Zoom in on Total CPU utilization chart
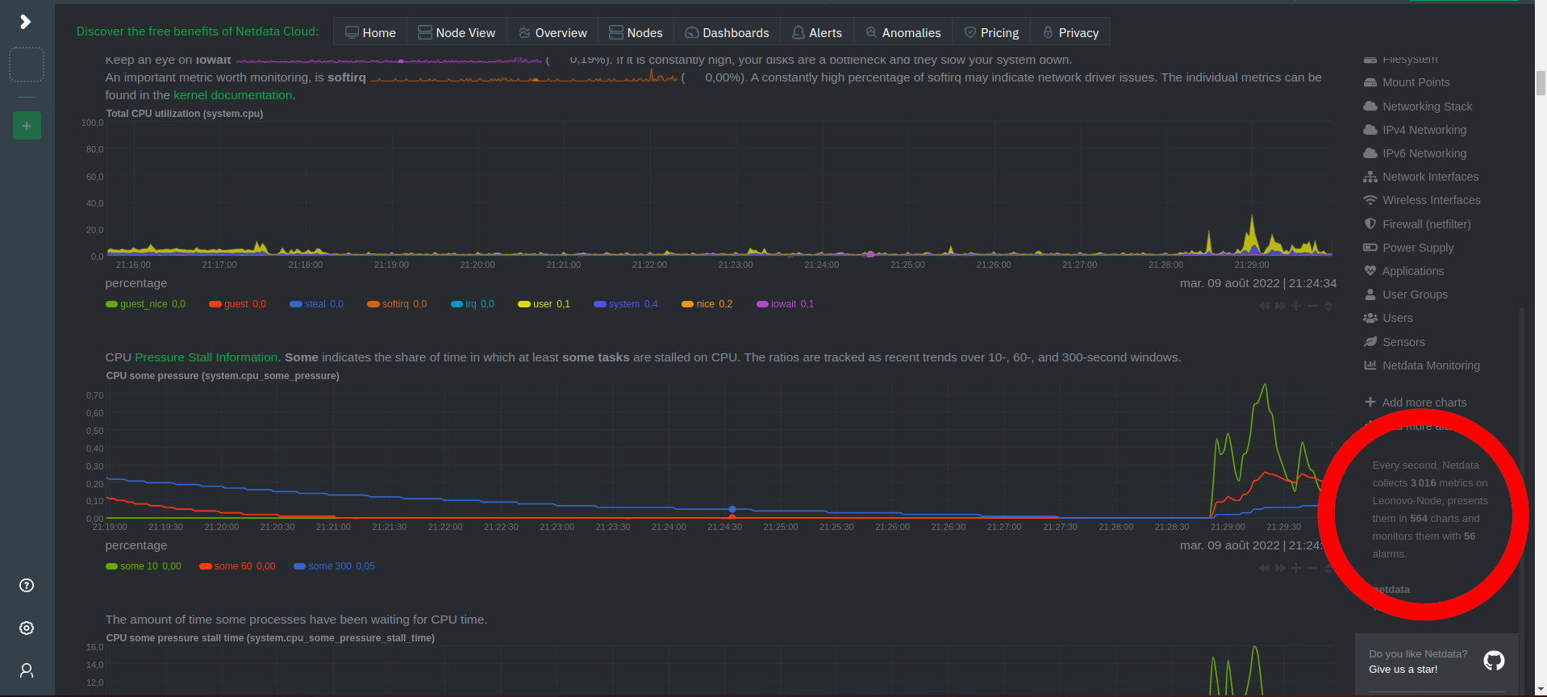The width and height of the screenshot is (1547, 697). click(1296, 306)
